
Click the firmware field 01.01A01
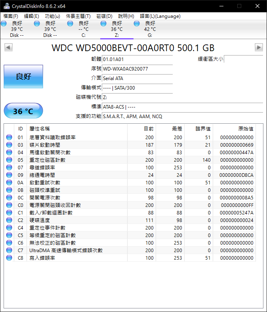[137, 59]
